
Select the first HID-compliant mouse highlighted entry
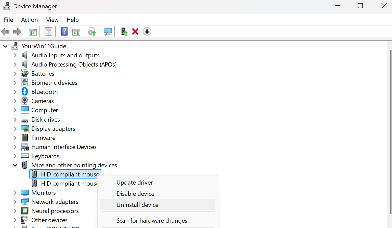(x=66, y=174)
